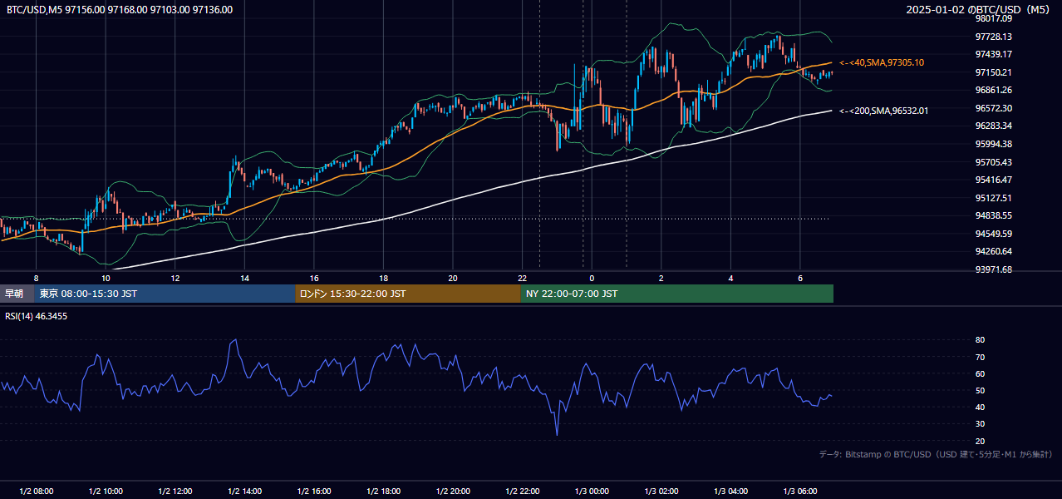The height and width of the screenshot is (499, 1062).
Task: Click the 1/2 14:00 time axis label
Action: point(244,491)
